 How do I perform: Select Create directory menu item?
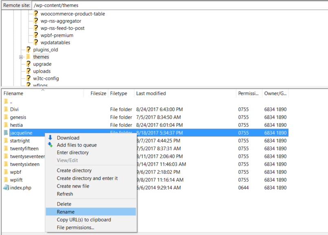(91, 171)
